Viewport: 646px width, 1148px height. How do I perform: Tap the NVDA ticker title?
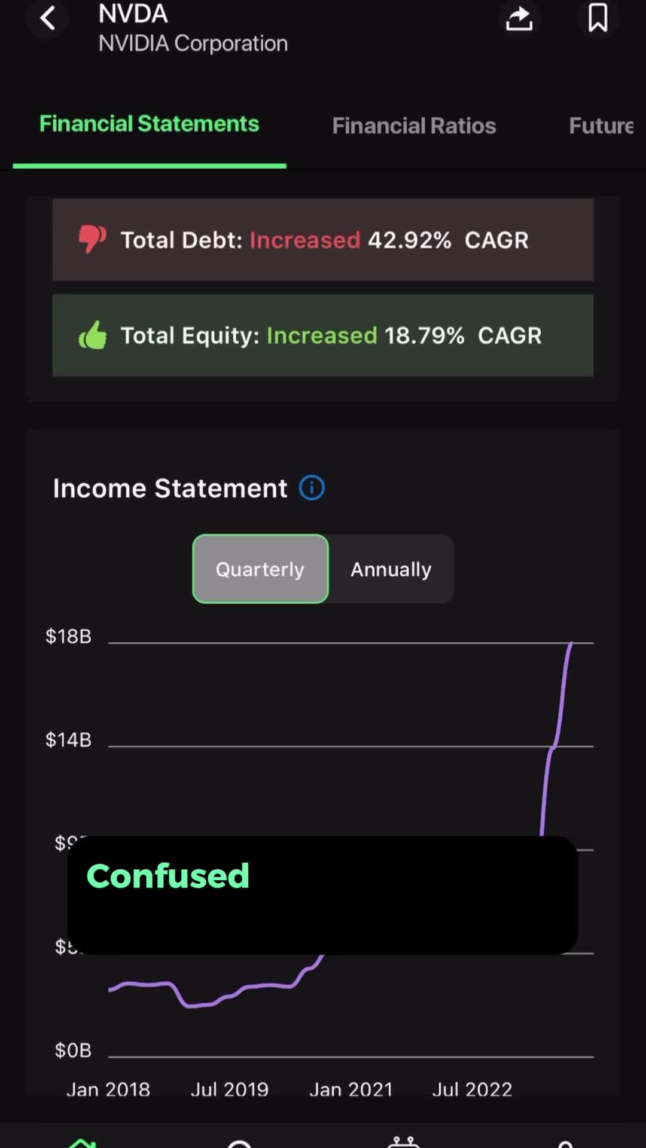pos(133,13)
